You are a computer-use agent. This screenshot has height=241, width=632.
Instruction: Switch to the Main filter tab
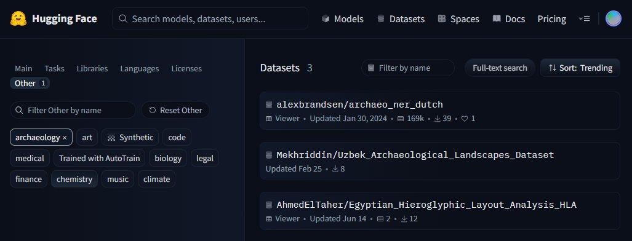[x=23, y=68]
